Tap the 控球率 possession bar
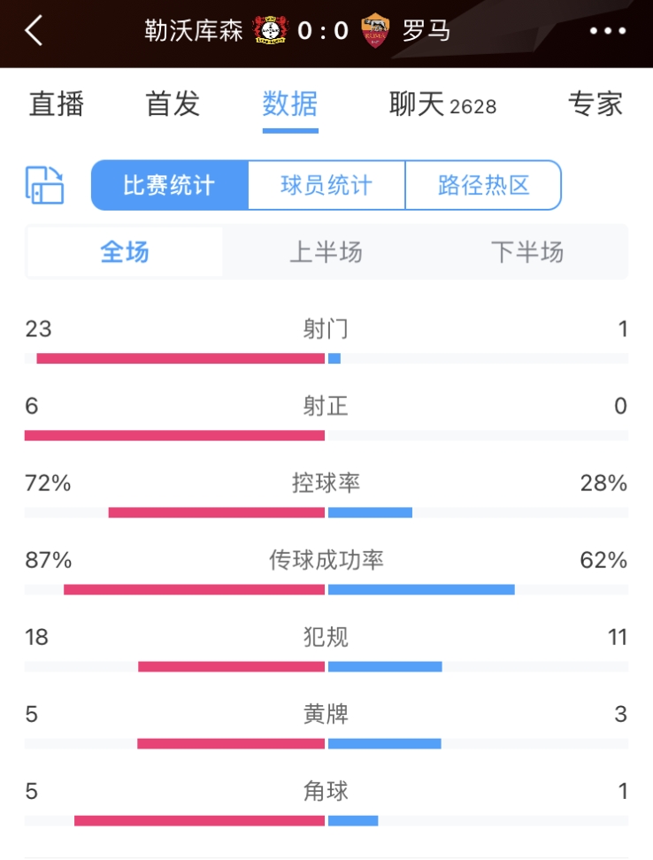Image resolution: width=653 pixels, height=860 pixels. 326,512
